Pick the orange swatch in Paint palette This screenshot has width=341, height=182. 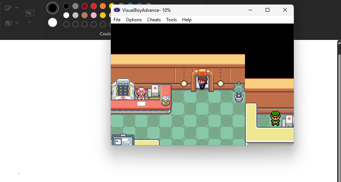103,6
